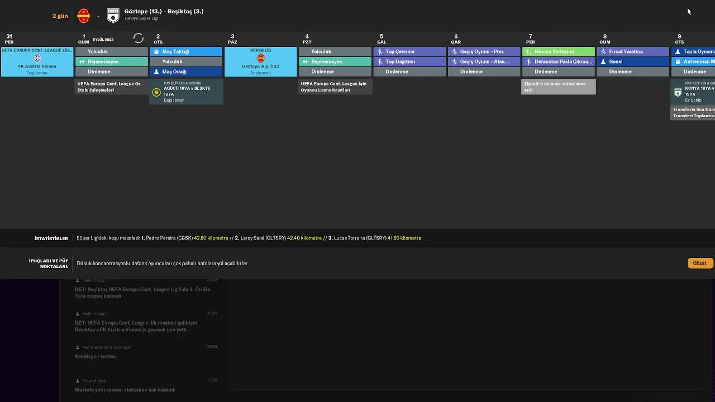Click the Türkiye Süper Ligi subtitle
Screen dimensions: 715x402
[141, 18]
